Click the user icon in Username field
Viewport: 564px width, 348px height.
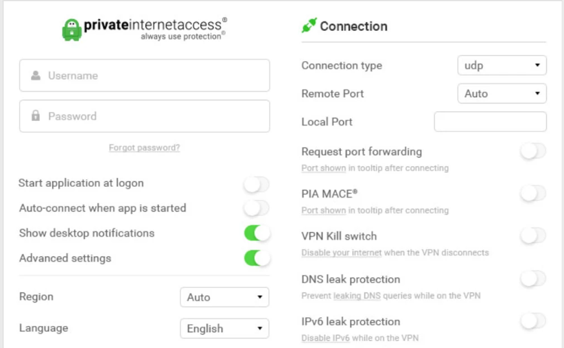pos(36,76)
